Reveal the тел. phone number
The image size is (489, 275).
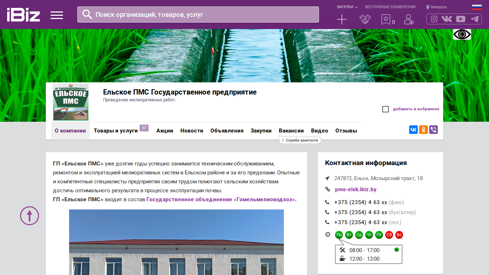[x=361, y=222]
